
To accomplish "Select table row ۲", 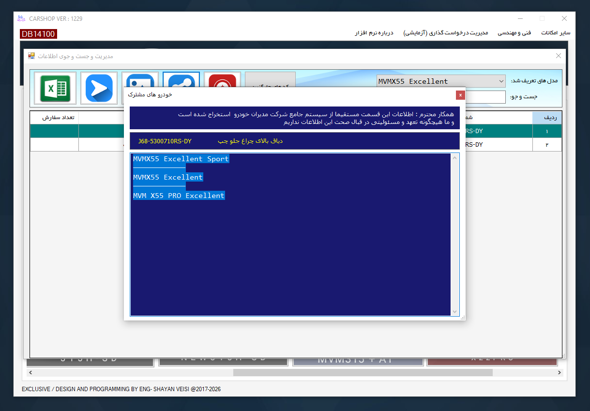I will tap(547, 145).
